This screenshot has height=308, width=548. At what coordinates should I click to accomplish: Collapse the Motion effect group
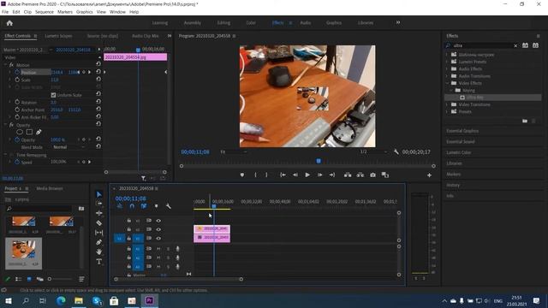point(5,65)
